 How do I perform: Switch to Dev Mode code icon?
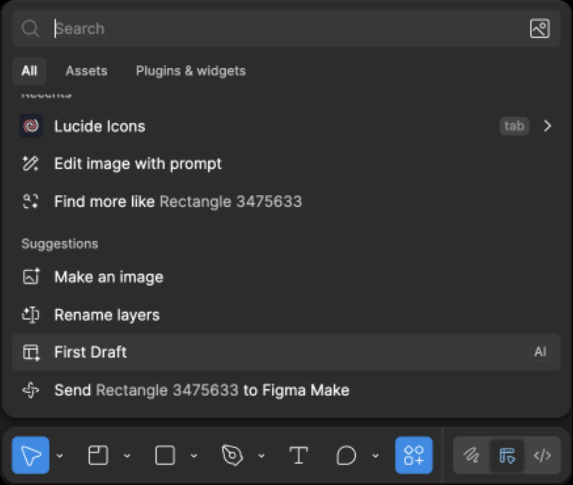point(542,455)
